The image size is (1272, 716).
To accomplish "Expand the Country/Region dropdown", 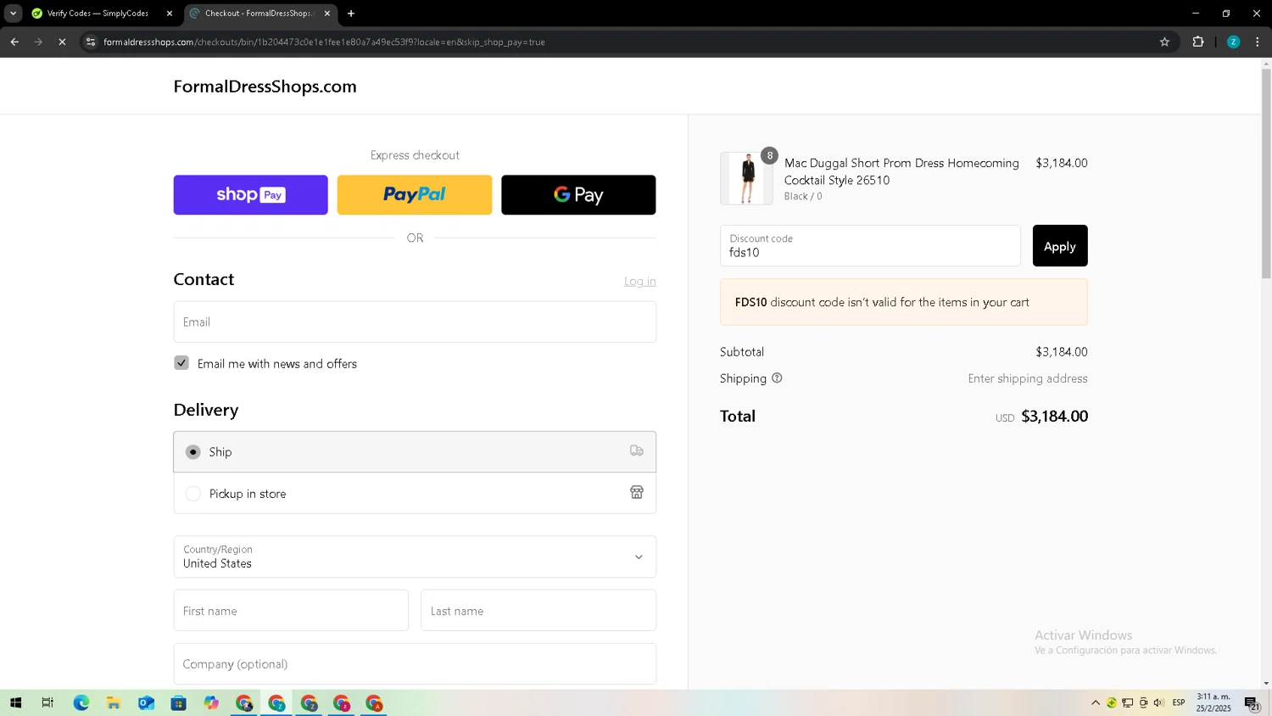I will click(x=415, y=557).
